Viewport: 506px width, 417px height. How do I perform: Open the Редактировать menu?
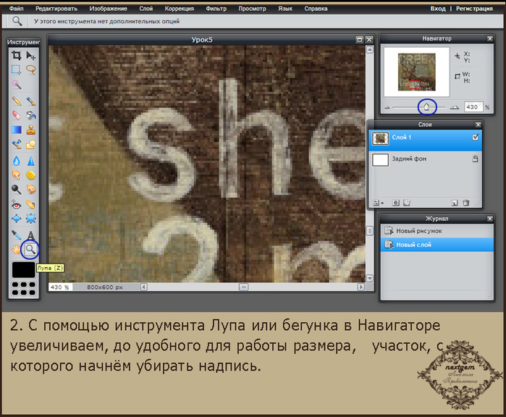click(56, 9)
